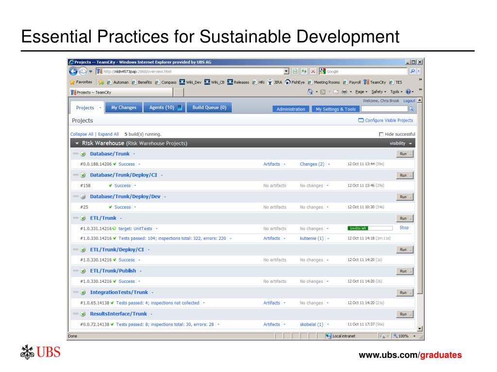The width and height of the screenshot is (497, 372).
Task: Collapse the Database/Trunk/Deploy/CI configuration handle
Action: pyautogui.click(x=75, y=175)
